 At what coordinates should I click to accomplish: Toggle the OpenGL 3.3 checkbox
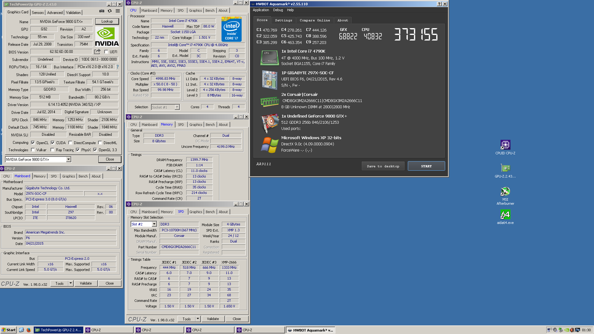(x=95, y=150)
